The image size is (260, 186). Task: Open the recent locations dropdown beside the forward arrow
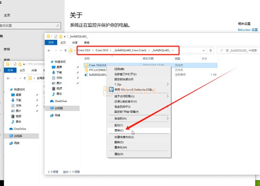[61, 50]
